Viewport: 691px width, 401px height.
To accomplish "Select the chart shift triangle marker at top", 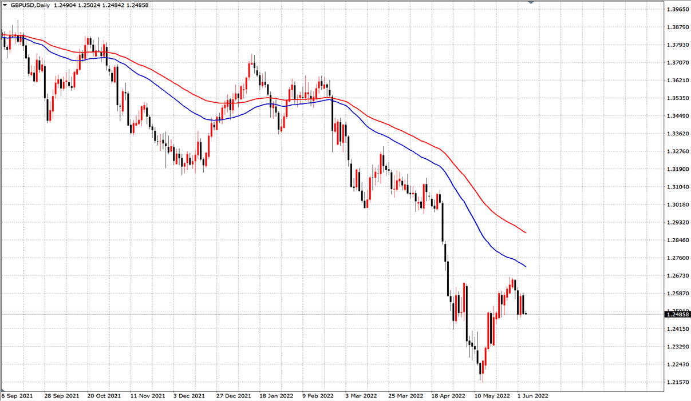I will click(531, 2).
